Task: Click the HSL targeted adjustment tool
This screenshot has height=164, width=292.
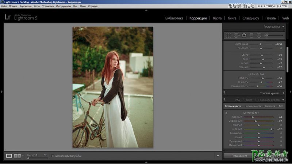Action: pyautogui.click(x=226, y=113)
